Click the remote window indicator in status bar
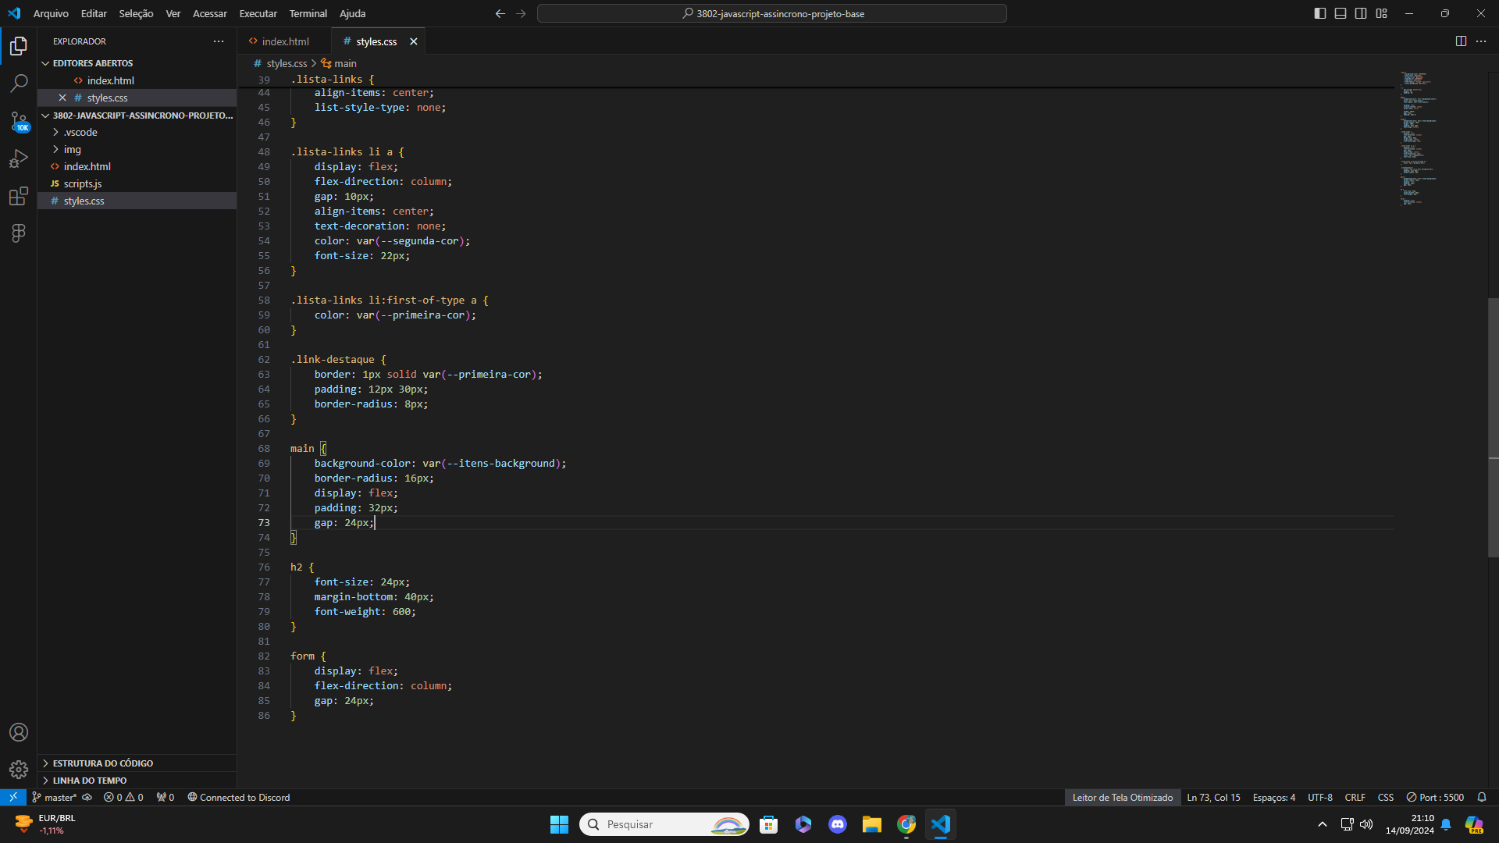This screenshot has width=1499, height=843. (x=13, y=797)
